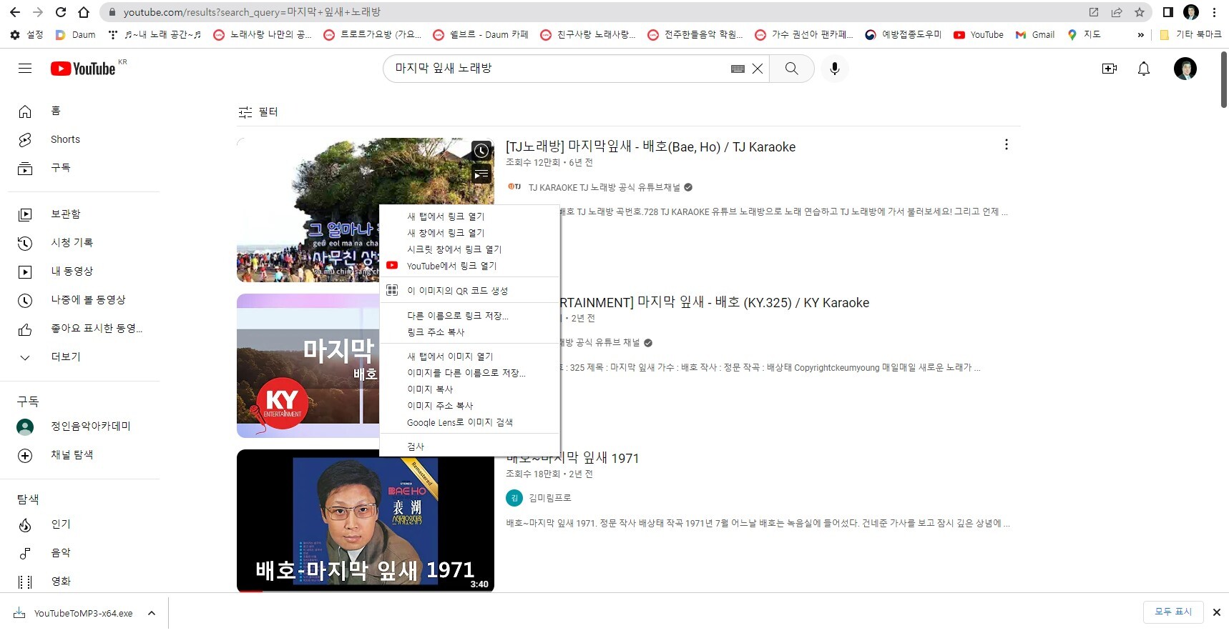Screen dimensions: 1229x633
Task: Add TJ Karaoke video to queue icon
Action: (481, 174)
